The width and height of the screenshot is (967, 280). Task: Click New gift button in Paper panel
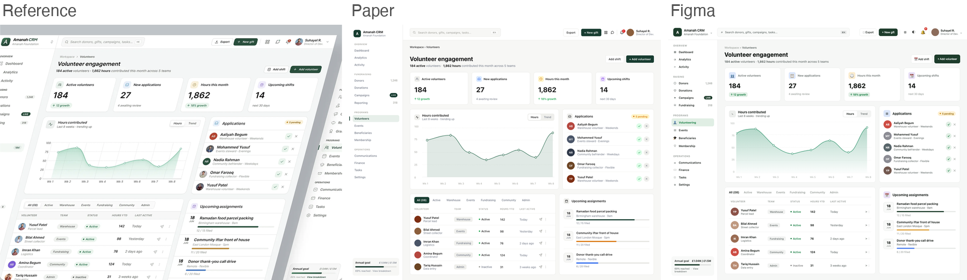pos(591,32)
